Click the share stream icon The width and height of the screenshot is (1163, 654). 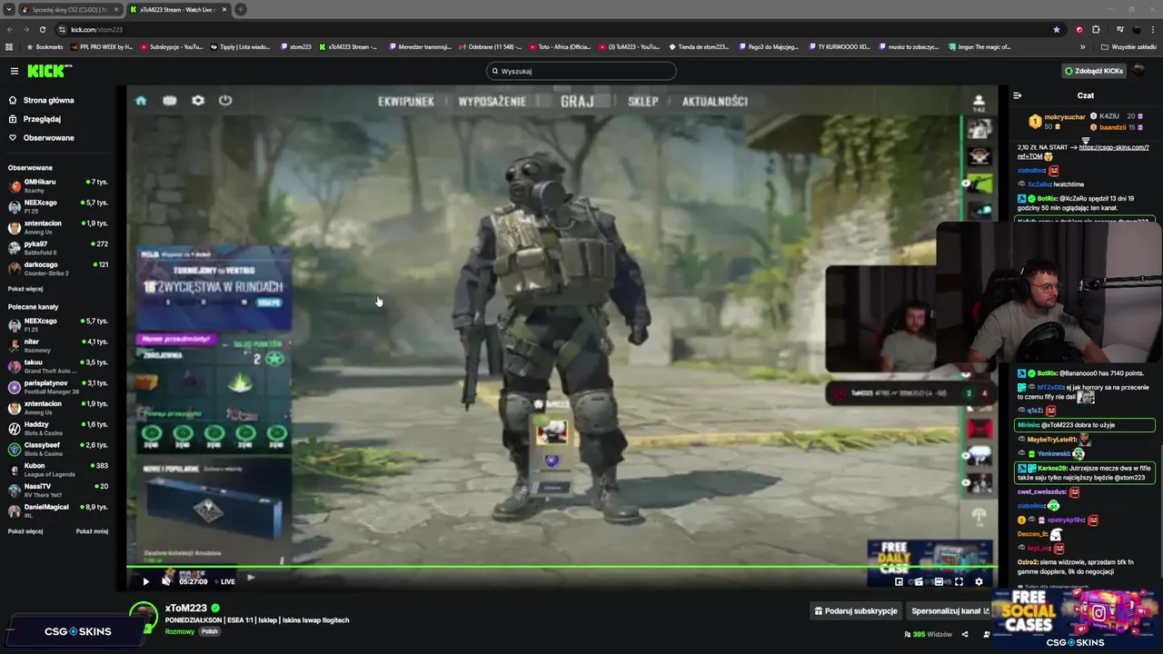[x=965, y=634]
